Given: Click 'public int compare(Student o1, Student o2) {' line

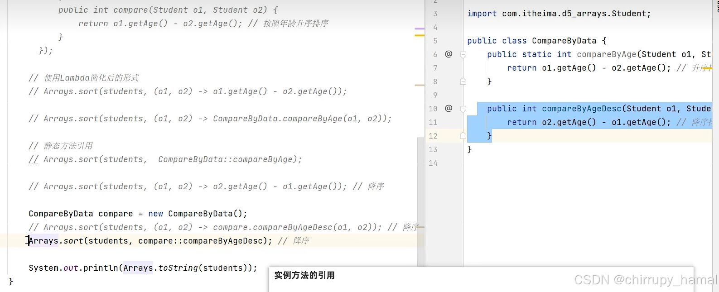Looking at the screenshot, I should coord(168,10).
